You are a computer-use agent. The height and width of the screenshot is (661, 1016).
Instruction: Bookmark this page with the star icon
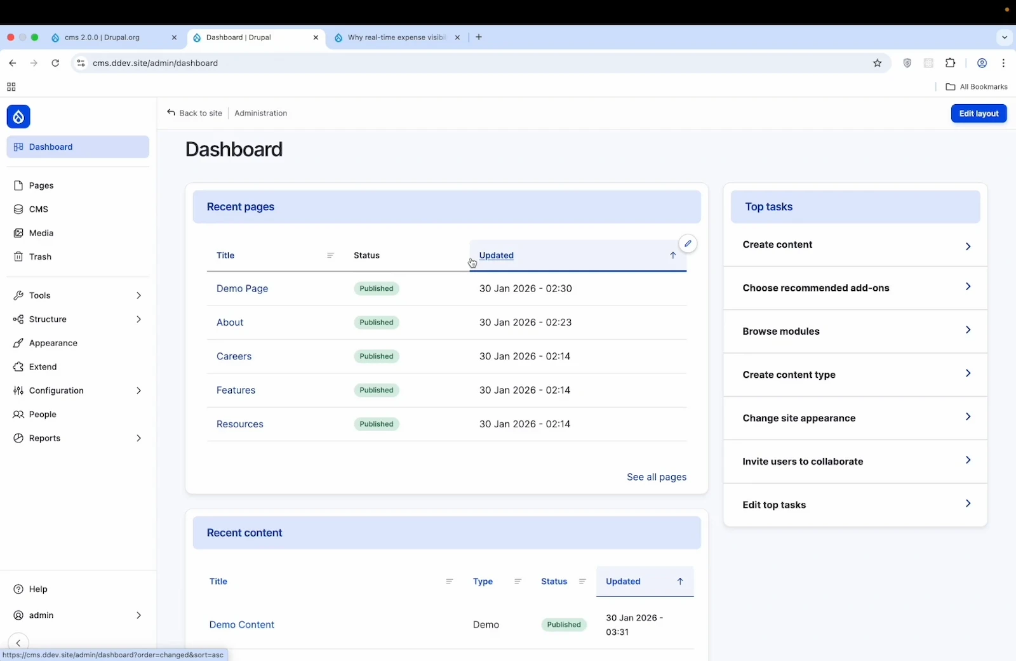878,63
